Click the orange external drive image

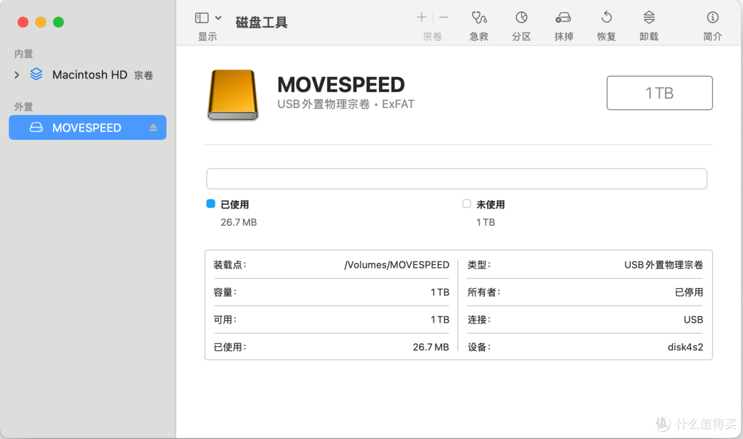pos(233,95)
